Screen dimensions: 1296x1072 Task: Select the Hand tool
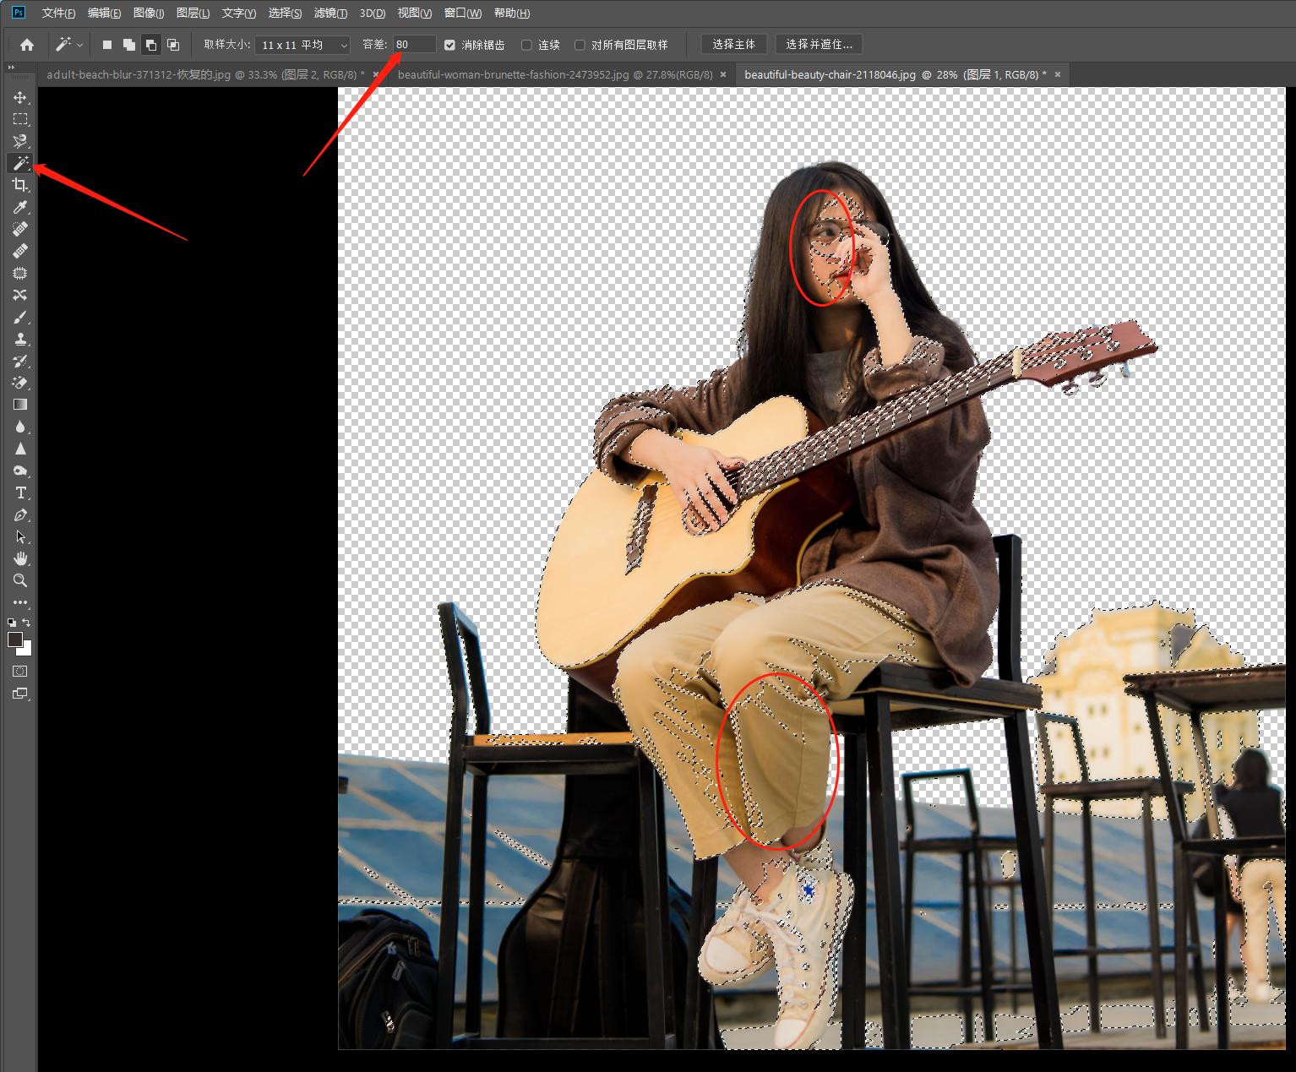pyautogui.click(x=20, y=558)
